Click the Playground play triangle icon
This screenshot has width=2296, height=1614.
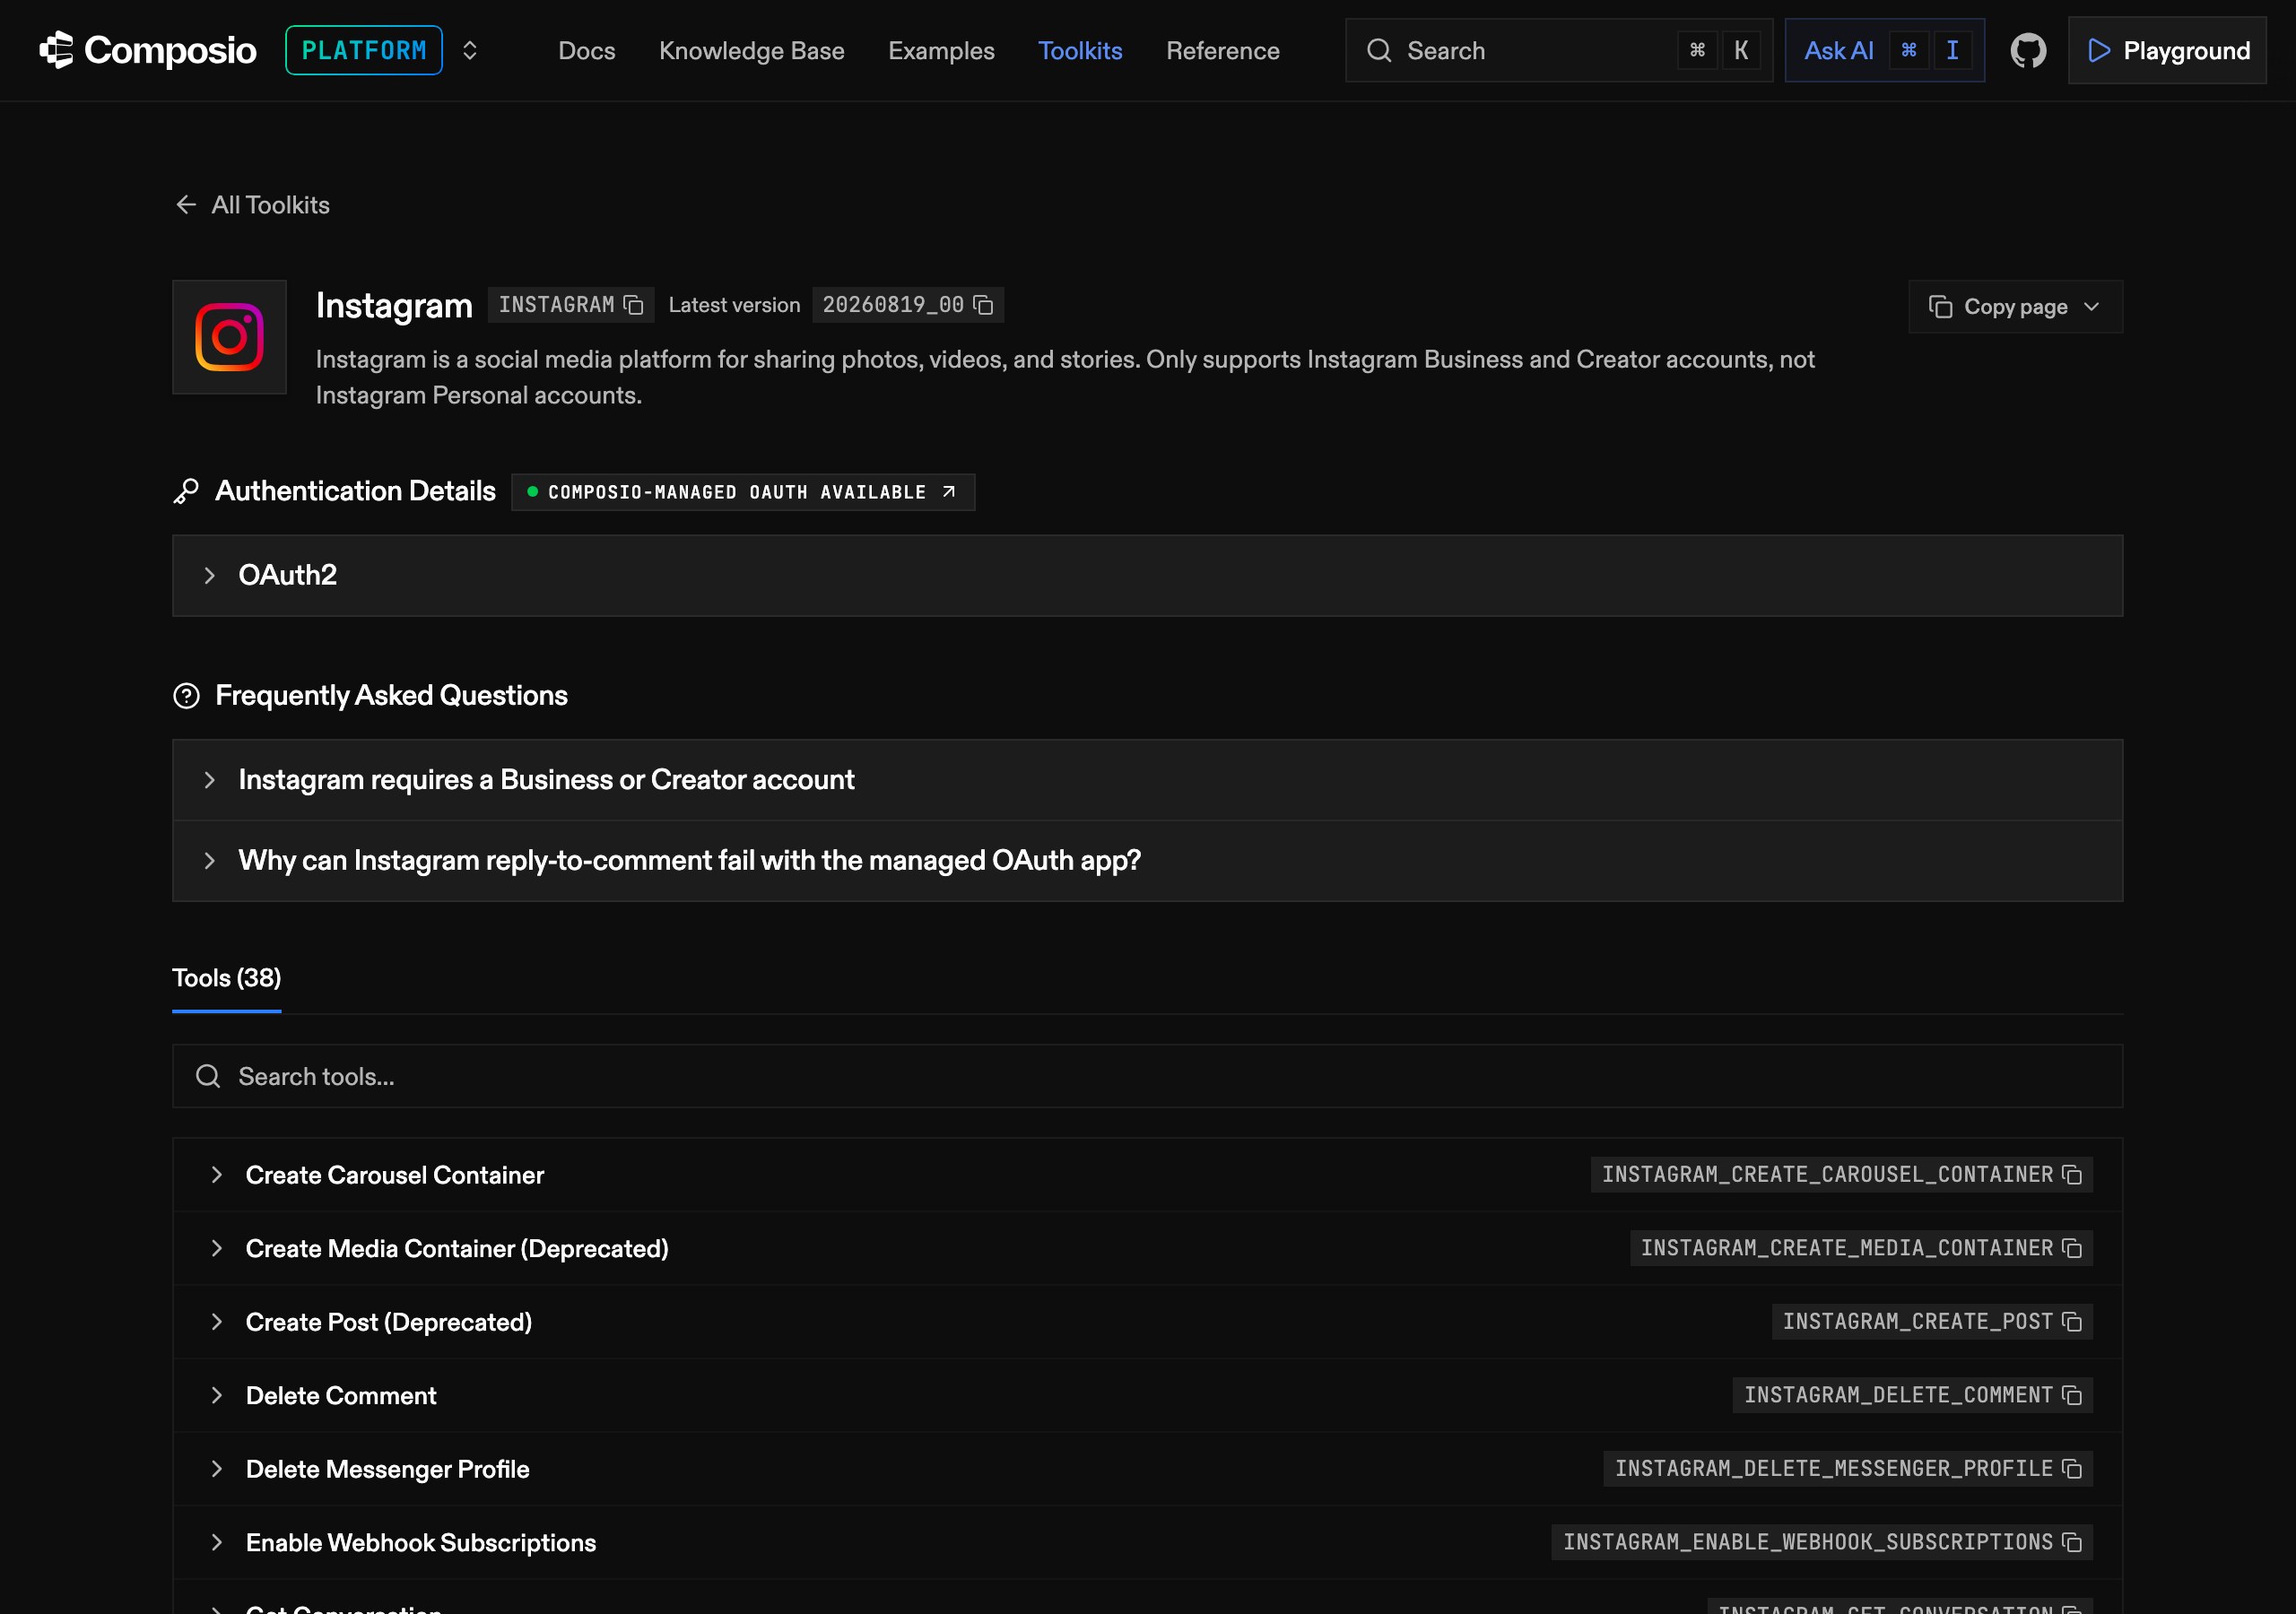tap(2099, 50)
